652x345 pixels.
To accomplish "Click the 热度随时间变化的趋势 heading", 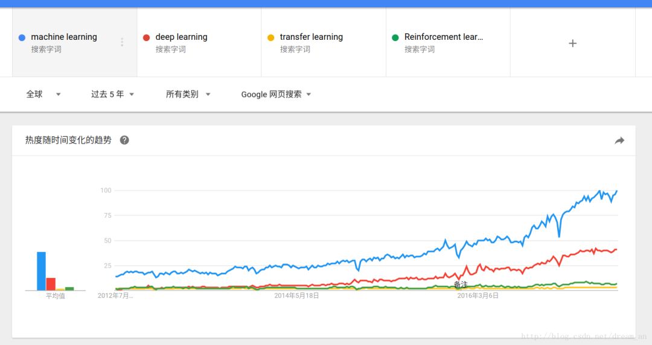I will click(x=68, y=140).
